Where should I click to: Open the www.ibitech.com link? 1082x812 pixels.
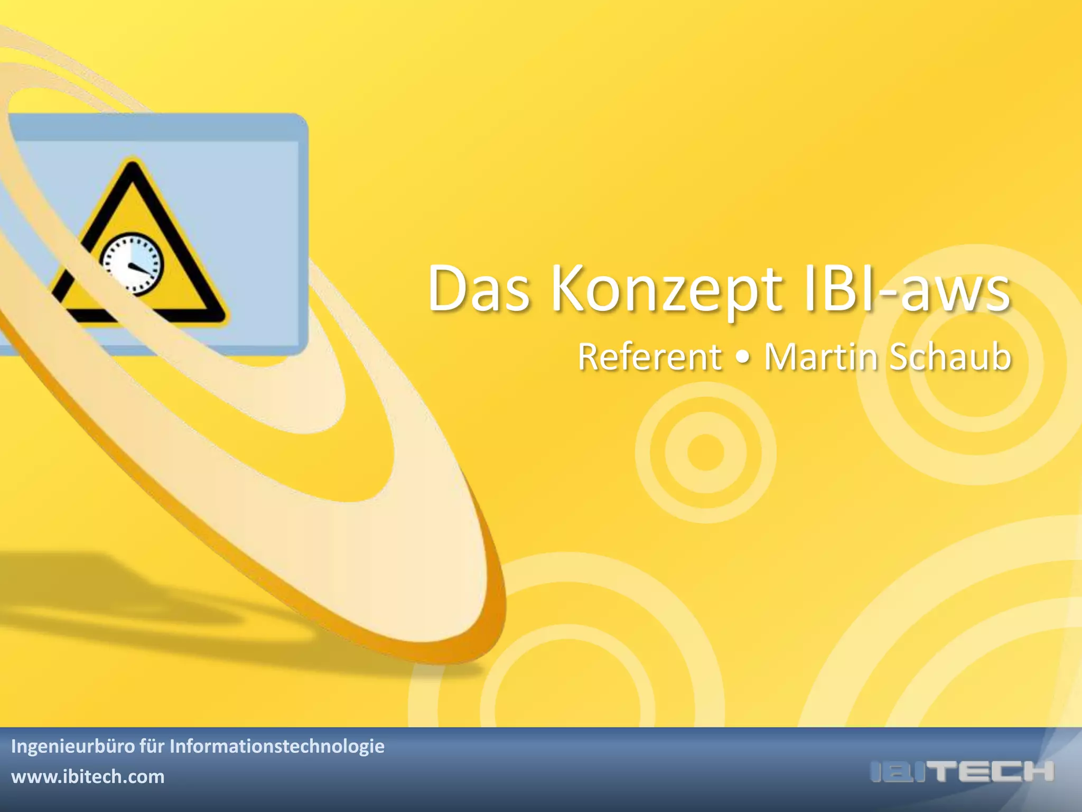pos(88,777)
